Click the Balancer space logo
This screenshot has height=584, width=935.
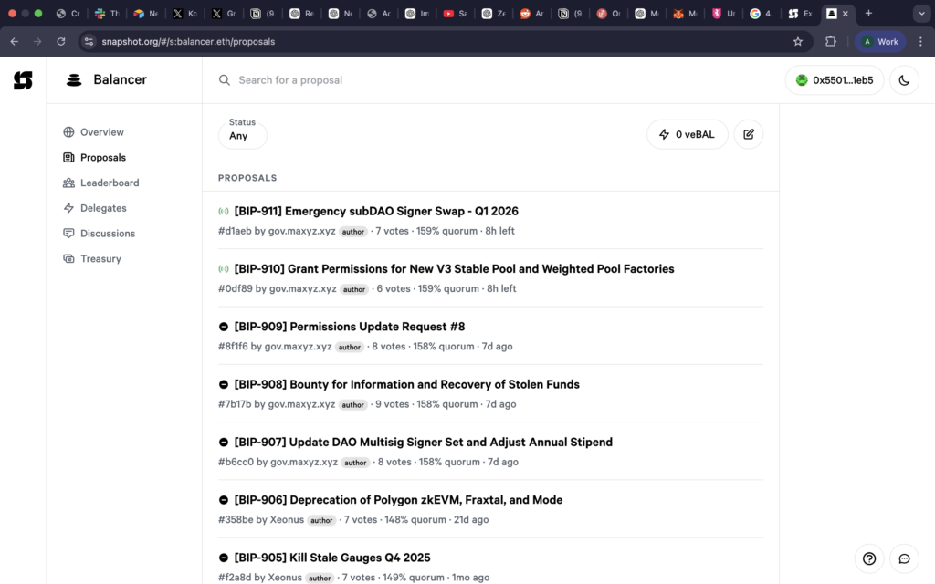74,80
